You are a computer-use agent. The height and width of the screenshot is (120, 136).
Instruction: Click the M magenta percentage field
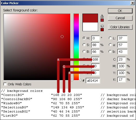(x=121, y=66)
